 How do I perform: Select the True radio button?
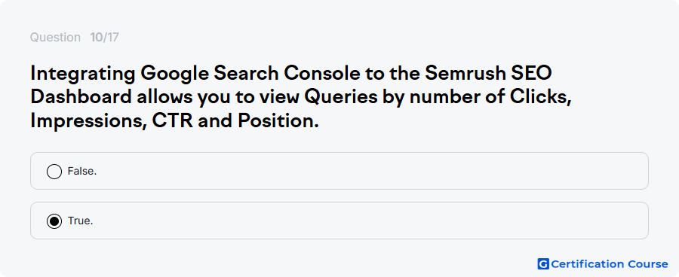pos(54,221)
